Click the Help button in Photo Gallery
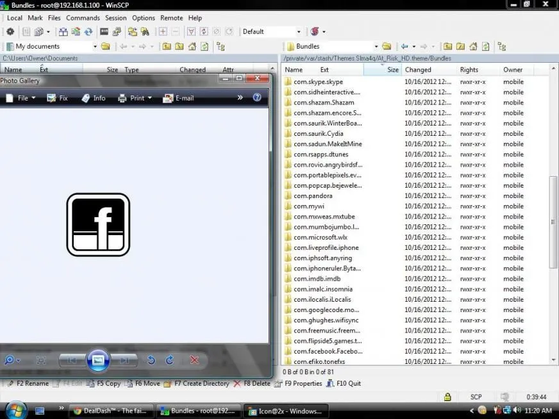 (x=257, y=98)
